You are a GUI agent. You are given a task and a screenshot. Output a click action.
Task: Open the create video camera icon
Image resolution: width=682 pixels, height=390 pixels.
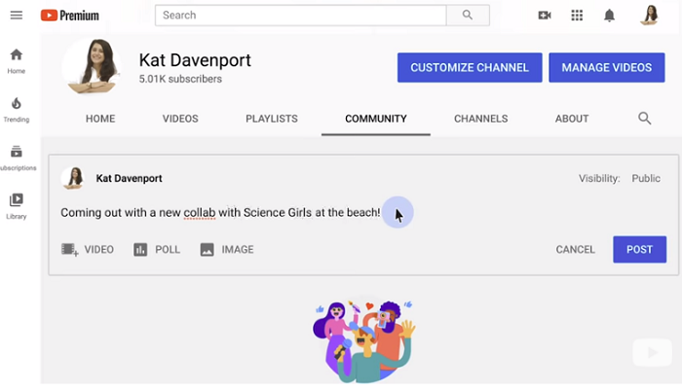545,16
